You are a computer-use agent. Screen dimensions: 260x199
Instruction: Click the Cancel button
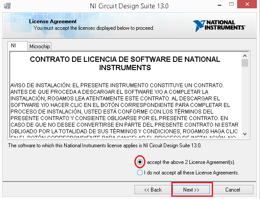tap(232, 189)
